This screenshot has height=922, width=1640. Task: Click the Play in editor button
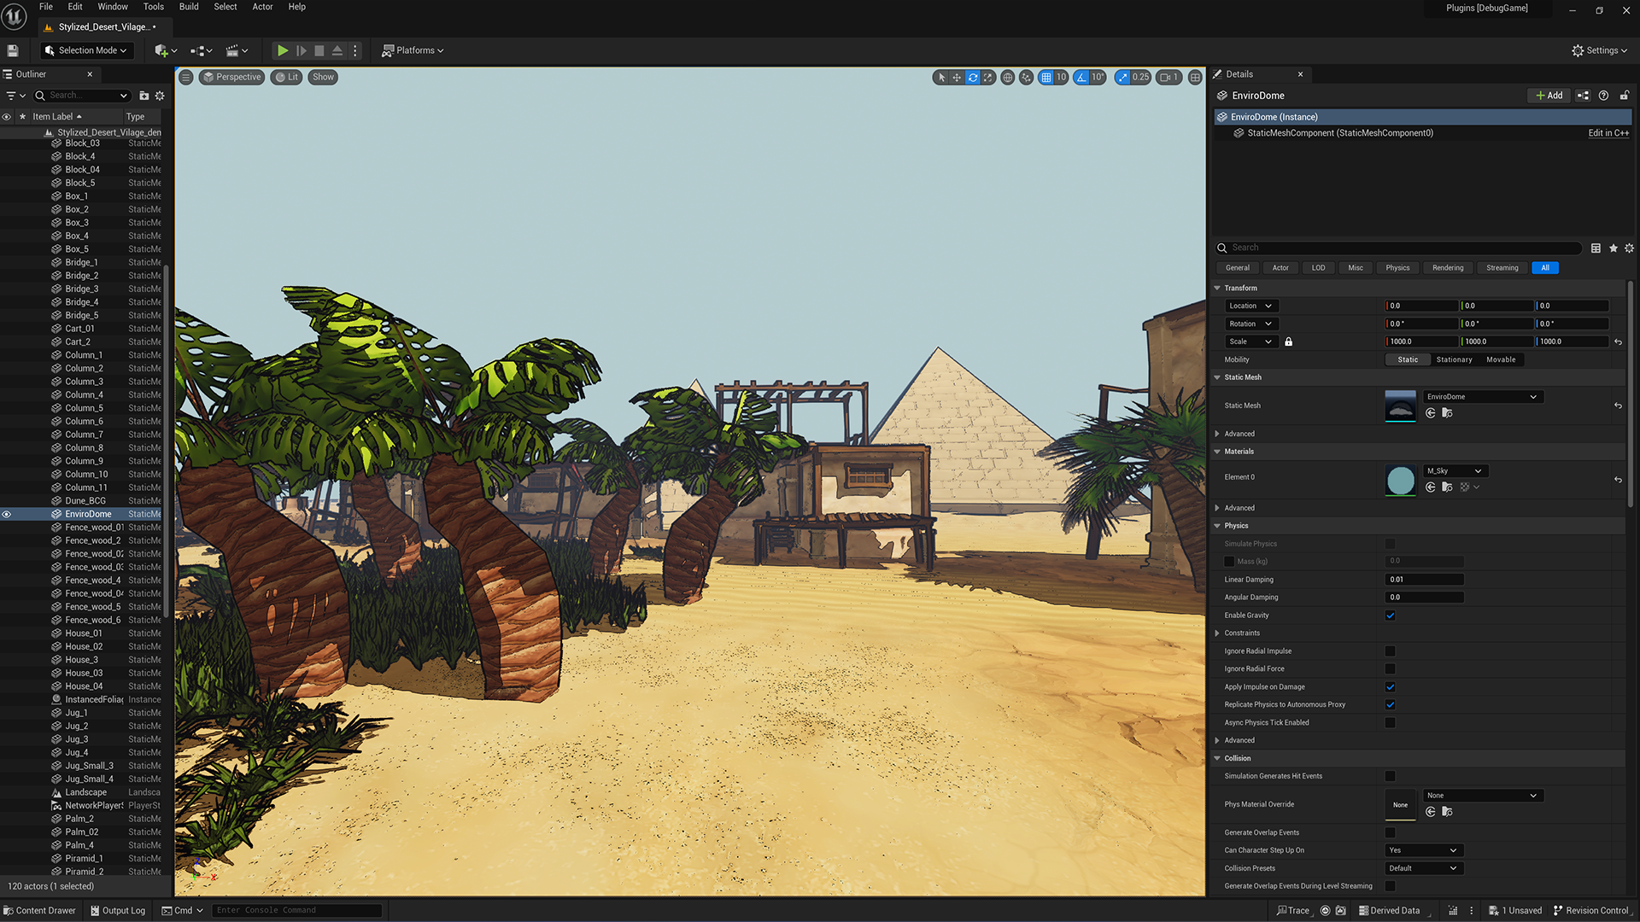click(283, 50)
